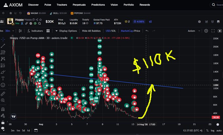Open BULL watchlist token
Screen dimensions: 223x135
click(x=58, y=13)
